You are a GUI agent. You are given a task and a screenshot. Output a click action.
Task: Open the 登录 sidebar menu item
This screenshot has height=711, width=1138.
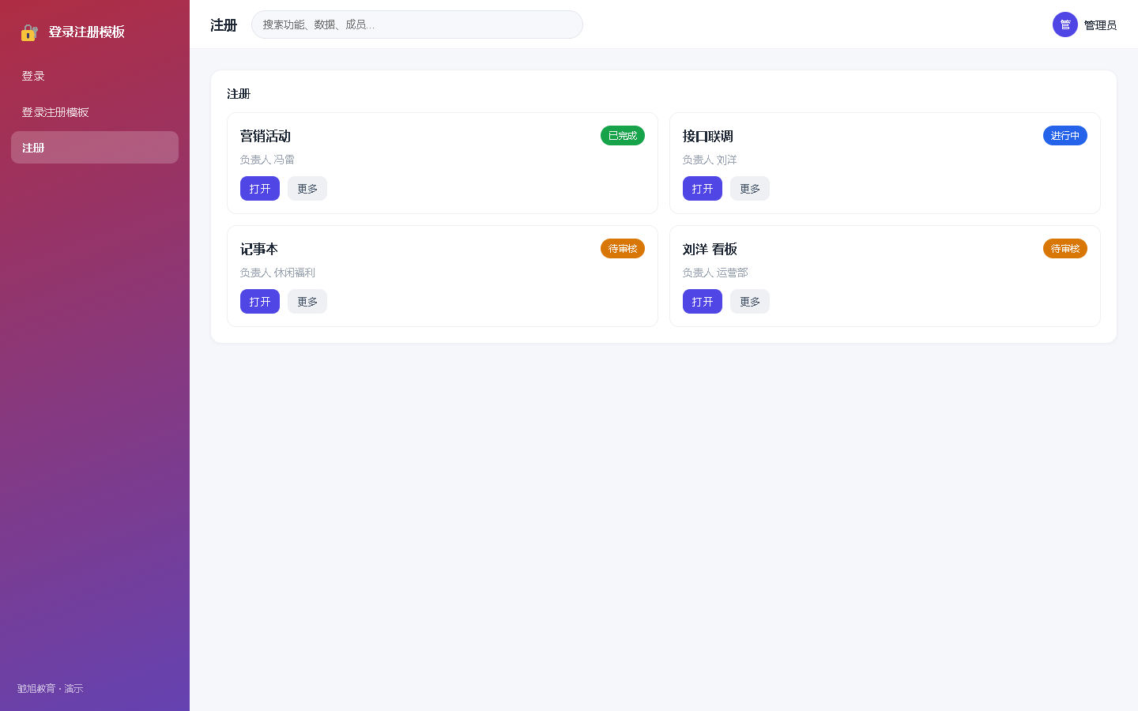point(95,76)
